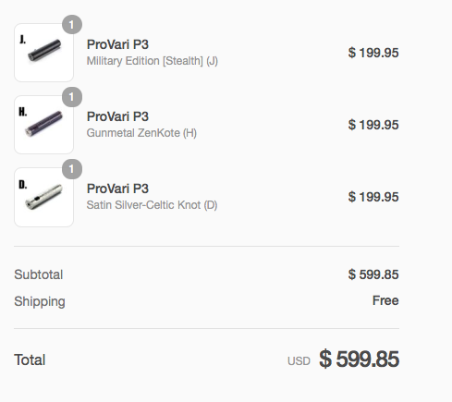Image resolution: width=452 pixels, height=402 pixels.
Task: Click quantity badge on Stealth (J) item
Action: point(72,25)
